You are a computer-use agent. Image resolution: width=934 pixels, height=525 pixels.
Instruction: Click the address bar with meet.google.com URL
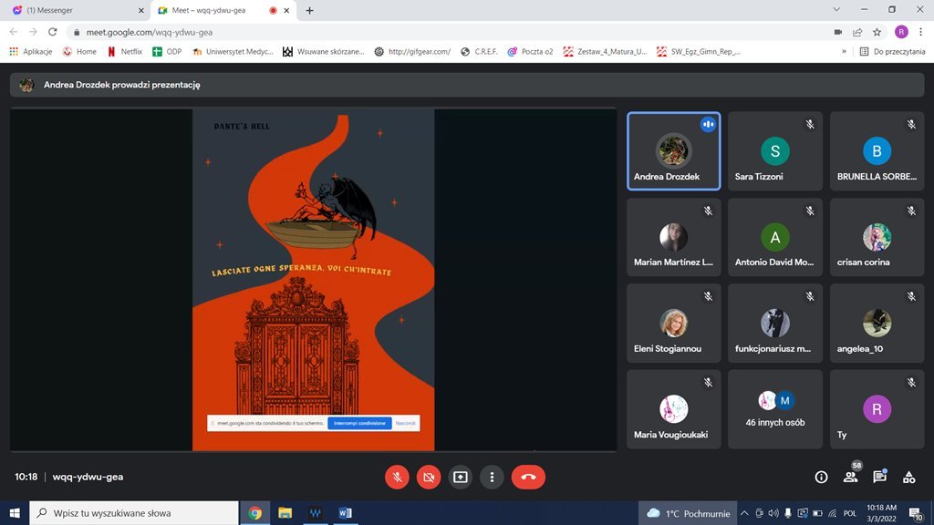447,32
